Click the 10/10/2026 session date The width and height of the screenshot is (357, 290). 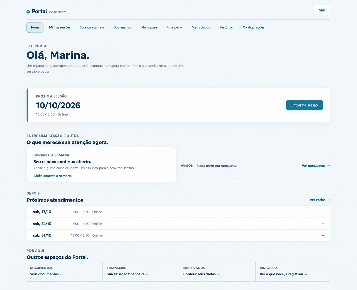(58, 105)
